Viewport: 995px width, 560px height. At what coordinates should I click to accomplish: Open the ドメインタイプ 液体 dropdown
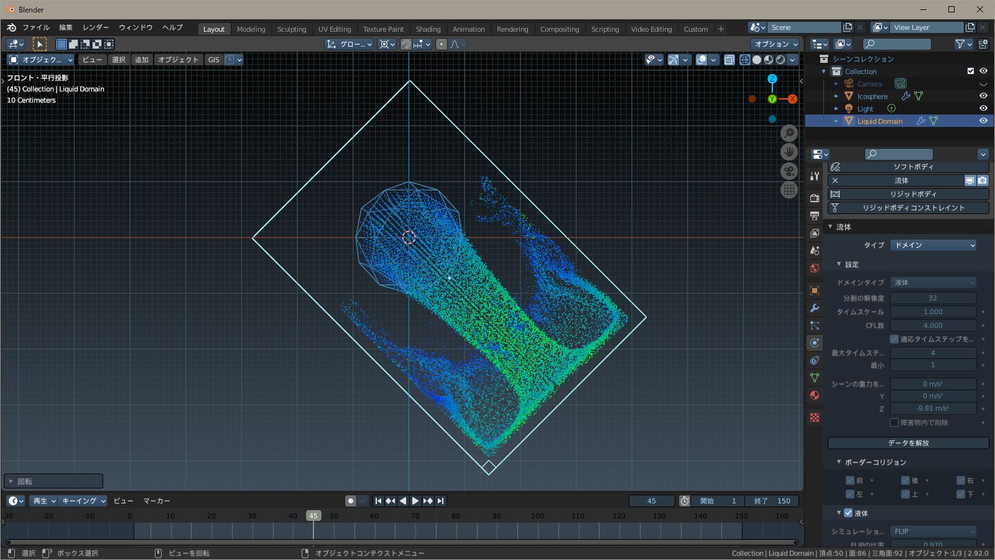933,282
